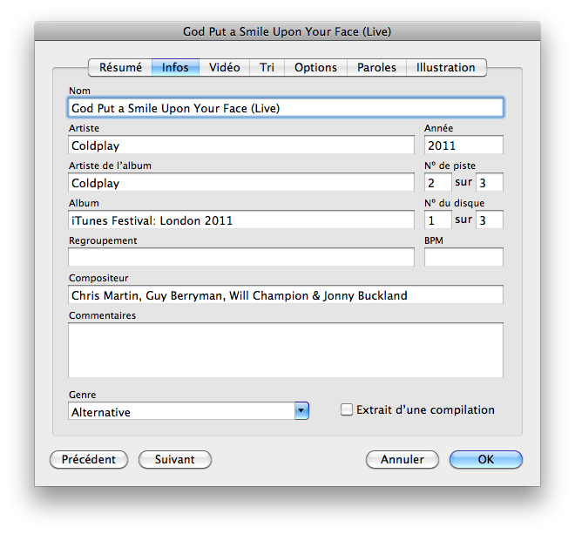Select the Infos tab
This screenshot has width=575, height=534.
[175, 68]
